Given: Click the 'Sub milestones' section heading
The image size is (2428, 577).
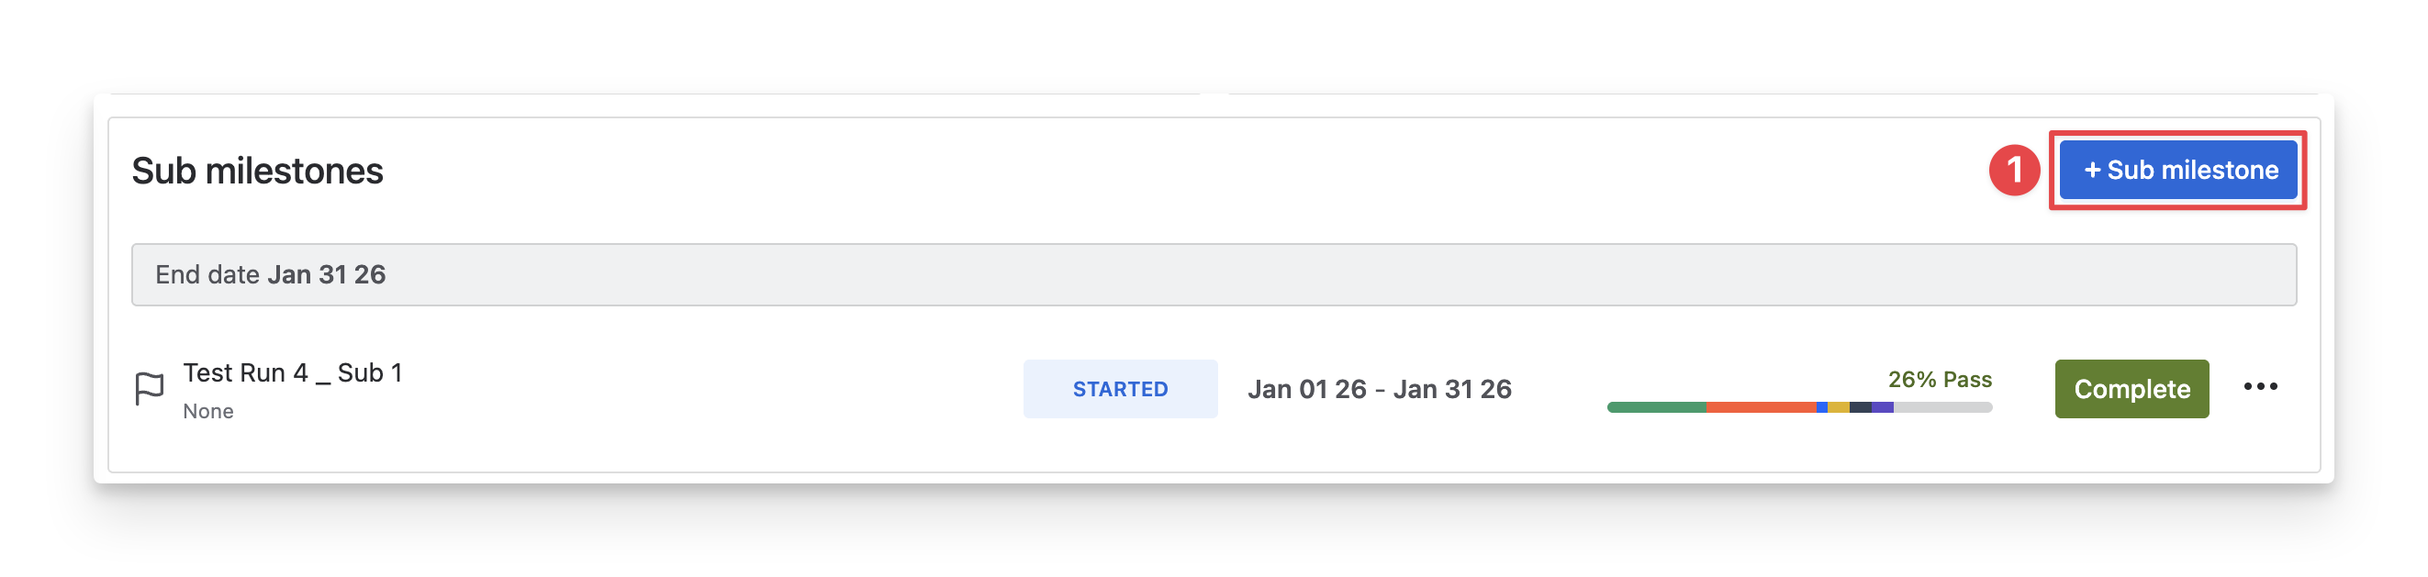Looking at the screenshot, I should point(257,172).
